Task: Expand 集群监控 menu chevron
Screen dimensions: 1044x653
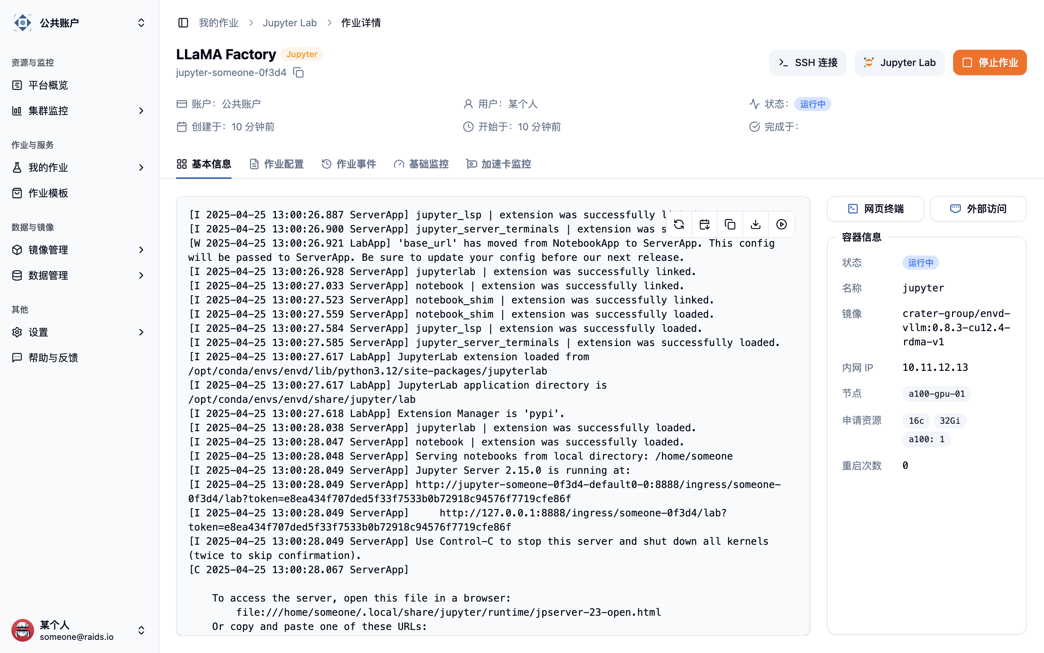Action: 141,111
